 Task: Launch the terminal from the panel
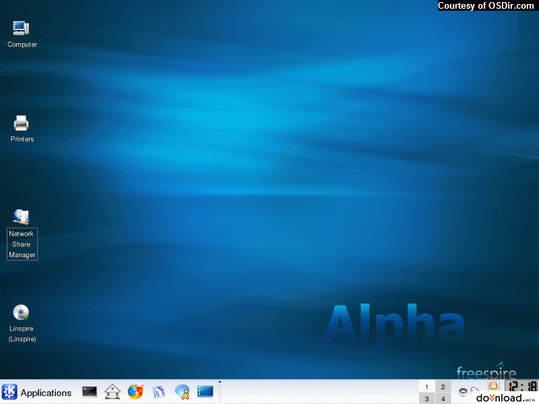tap(90, 392)
